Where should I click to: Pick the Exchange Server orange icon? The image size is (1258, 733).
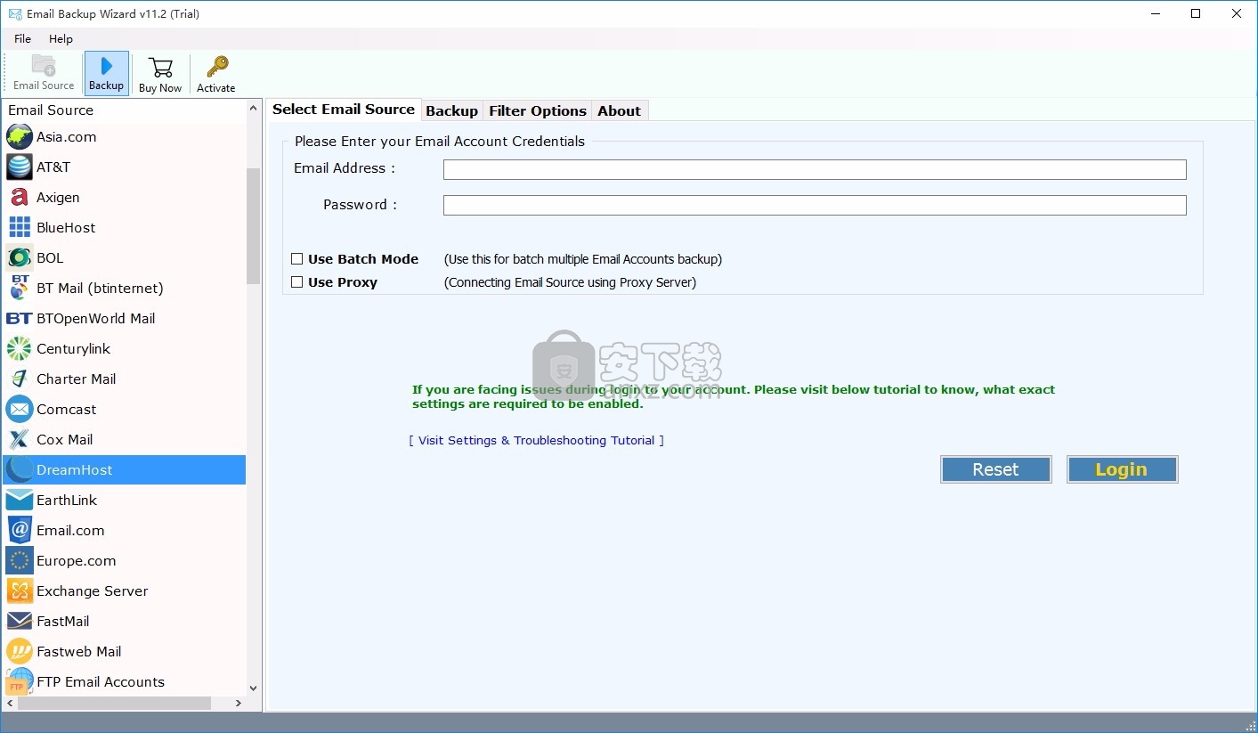pos(19,591)
